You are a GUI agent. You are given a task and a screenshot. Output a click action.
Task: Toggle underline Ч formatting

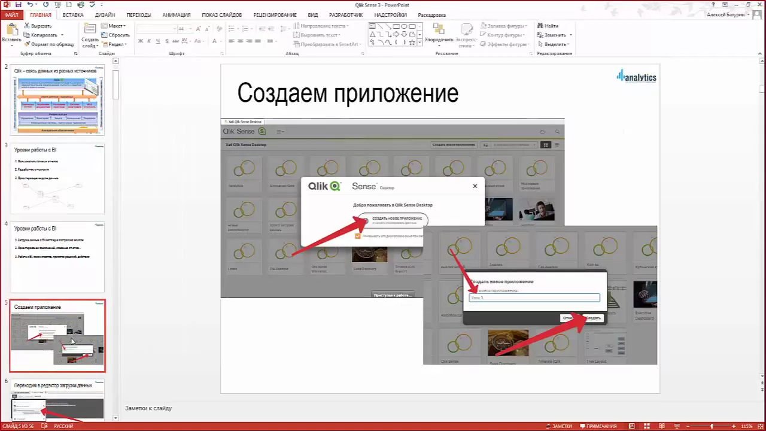pos(157,41)
